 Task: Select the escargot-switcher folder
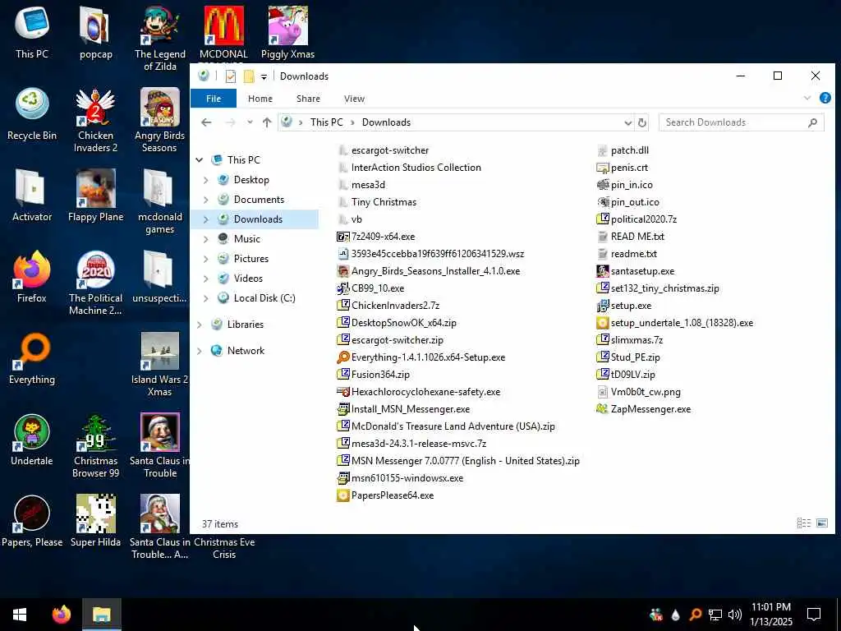tap(383, 151)
